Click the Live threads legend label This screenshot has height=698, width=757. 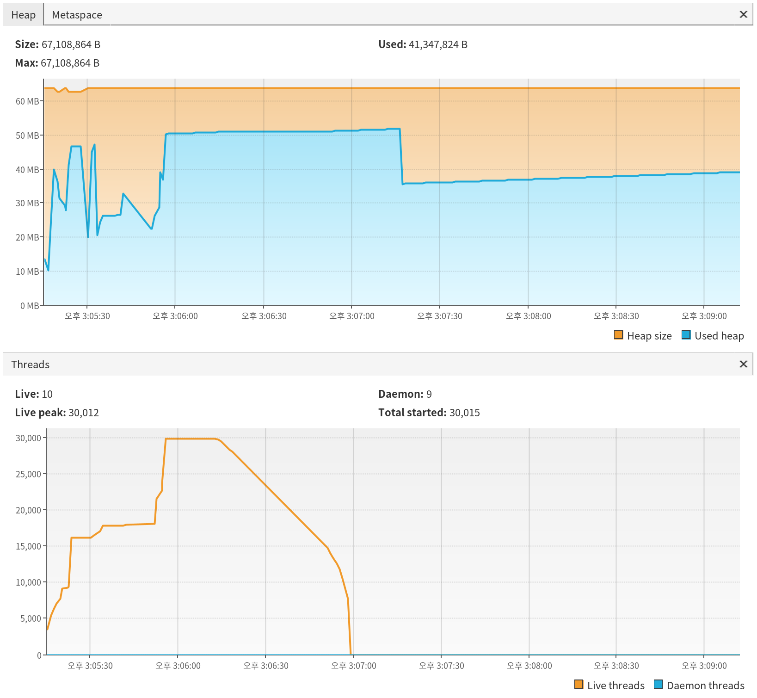616,686
